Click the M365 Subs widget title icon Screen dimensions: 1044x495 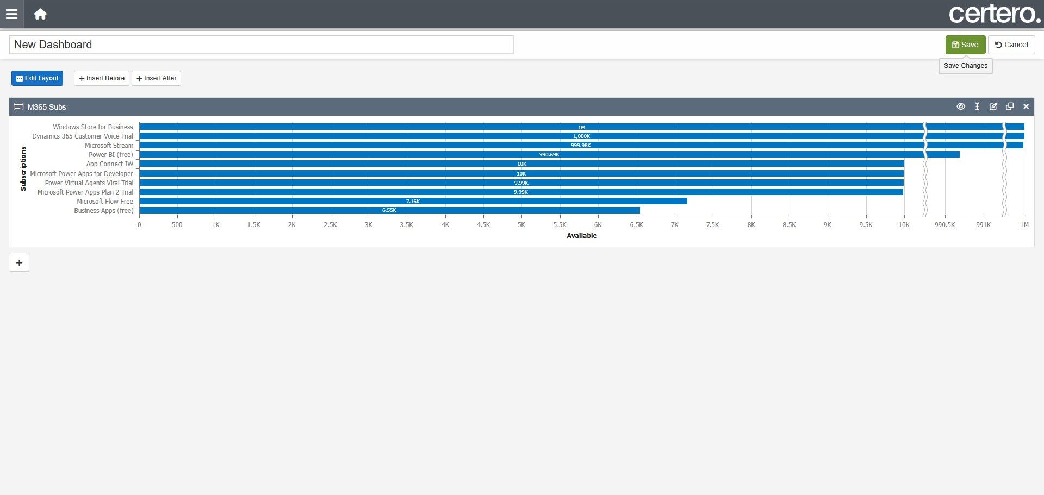pos(18,106)
